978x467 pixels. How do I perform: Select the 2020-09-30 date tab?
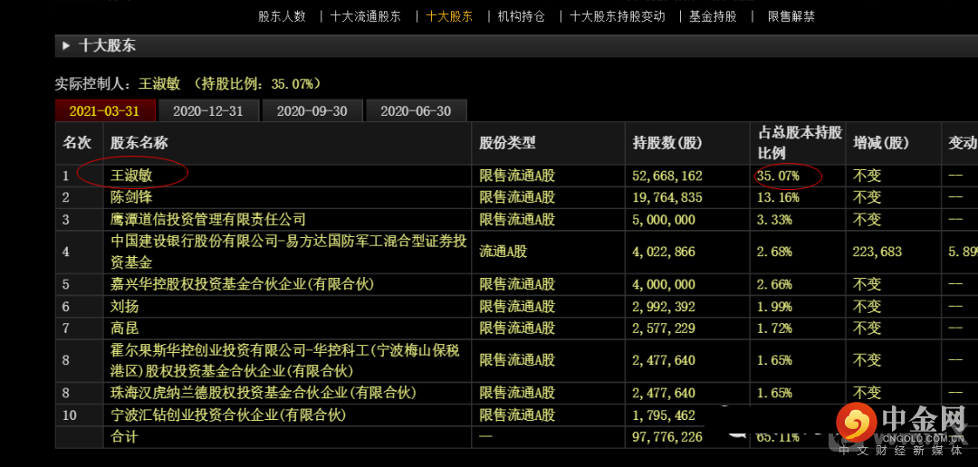pos(312,111)
